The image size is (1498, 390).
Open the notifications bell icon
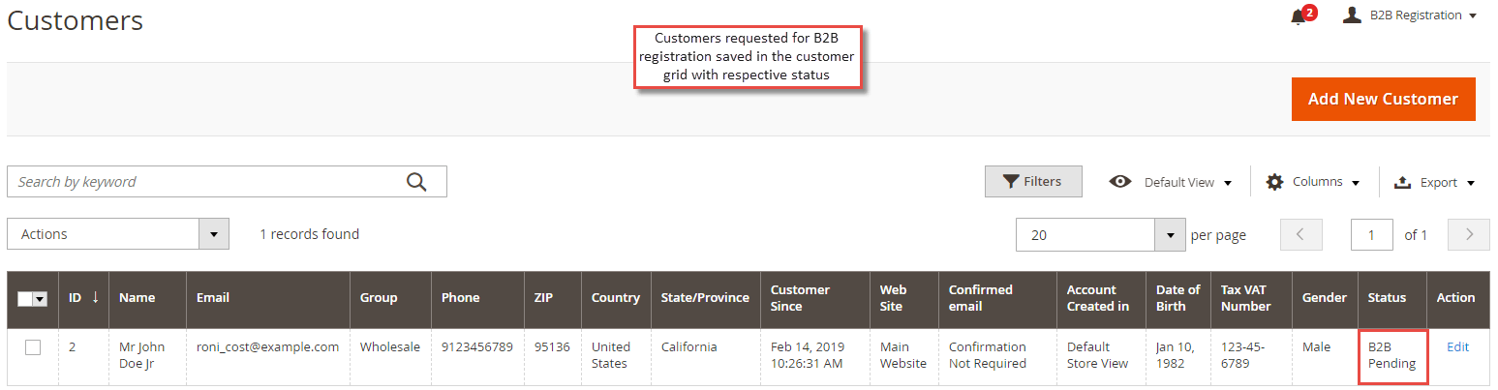[x=1299, y=16]
